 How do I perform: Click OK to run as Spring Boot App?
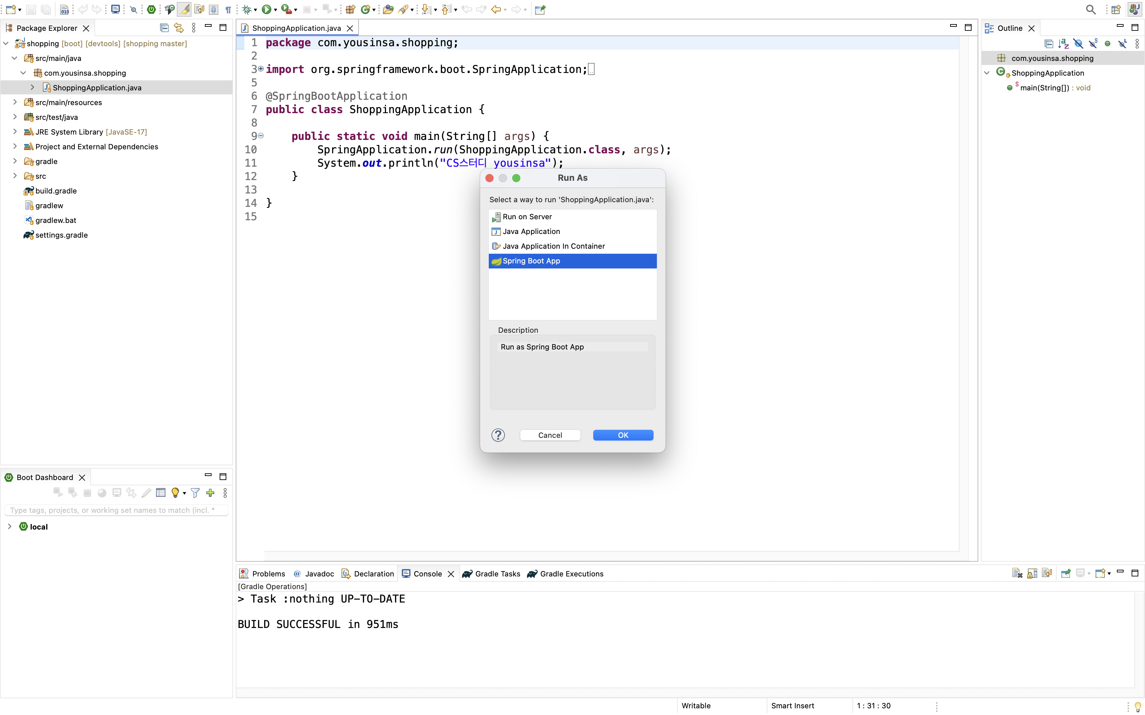[623, 434]
